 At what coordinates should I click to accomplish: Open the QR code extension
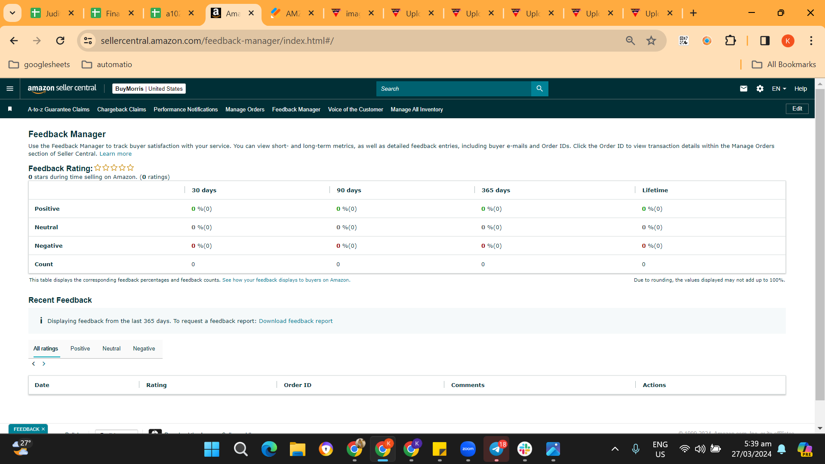tap(683, 41)
